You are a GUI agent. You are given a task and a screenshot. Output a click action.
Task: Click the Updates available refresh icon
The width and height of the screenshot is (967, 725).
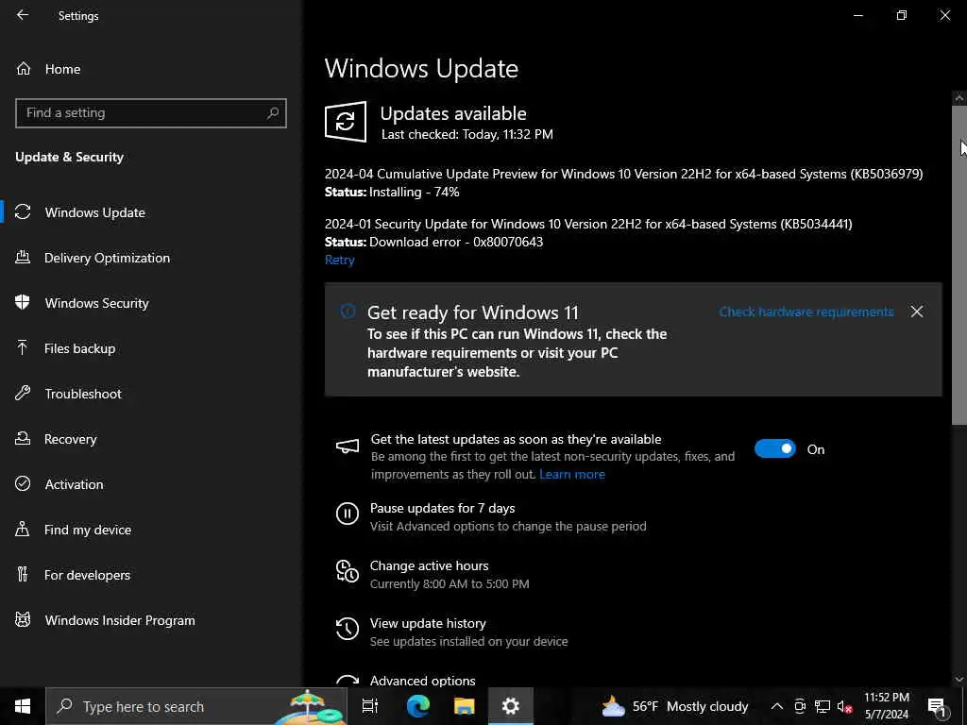pyautogui.click(x=346, y=122)
